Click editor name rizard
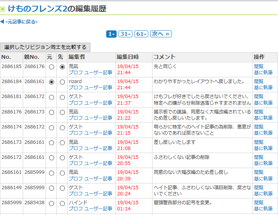Screen dimensions: 278x215 click(x=75, y=82)
